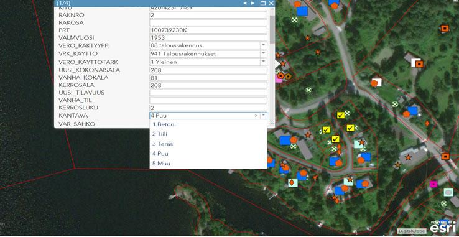Click the VALMVUOSI input field
This screenshot has width=459, height=237.
pyautogui.click(x=208, y=38)
